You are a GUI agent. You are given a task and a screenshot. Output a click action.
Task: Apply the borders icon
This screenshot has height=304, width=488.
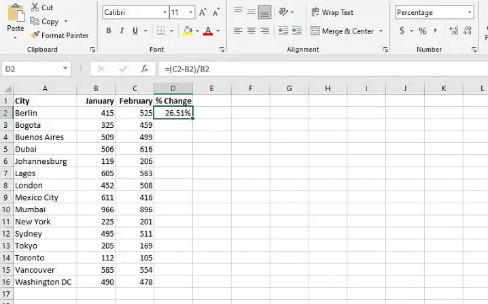(x=161, y=31)
